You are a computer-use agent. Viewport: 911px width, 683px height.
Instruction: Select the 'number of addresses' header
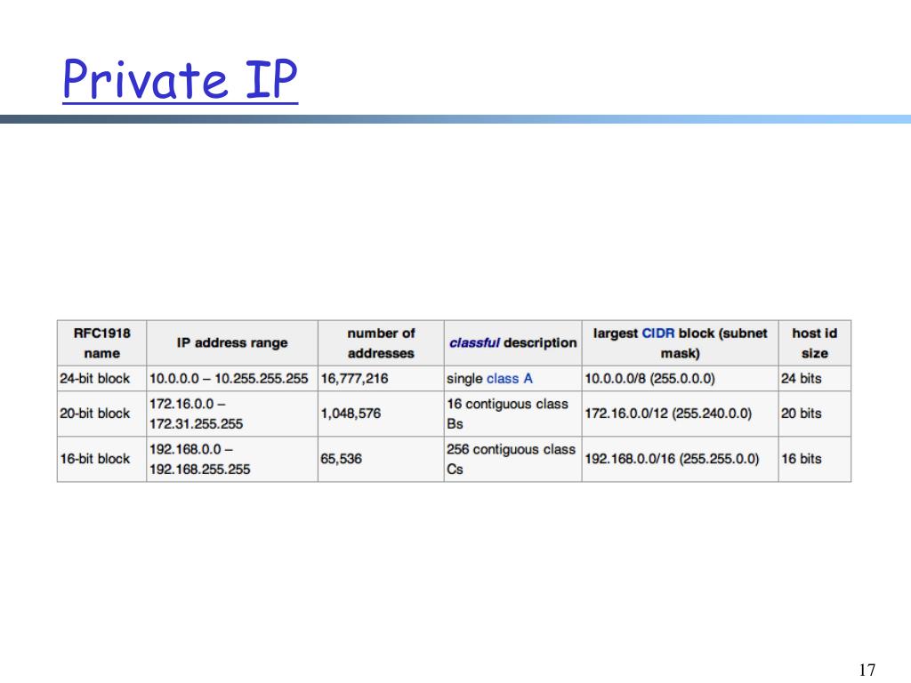381,342
